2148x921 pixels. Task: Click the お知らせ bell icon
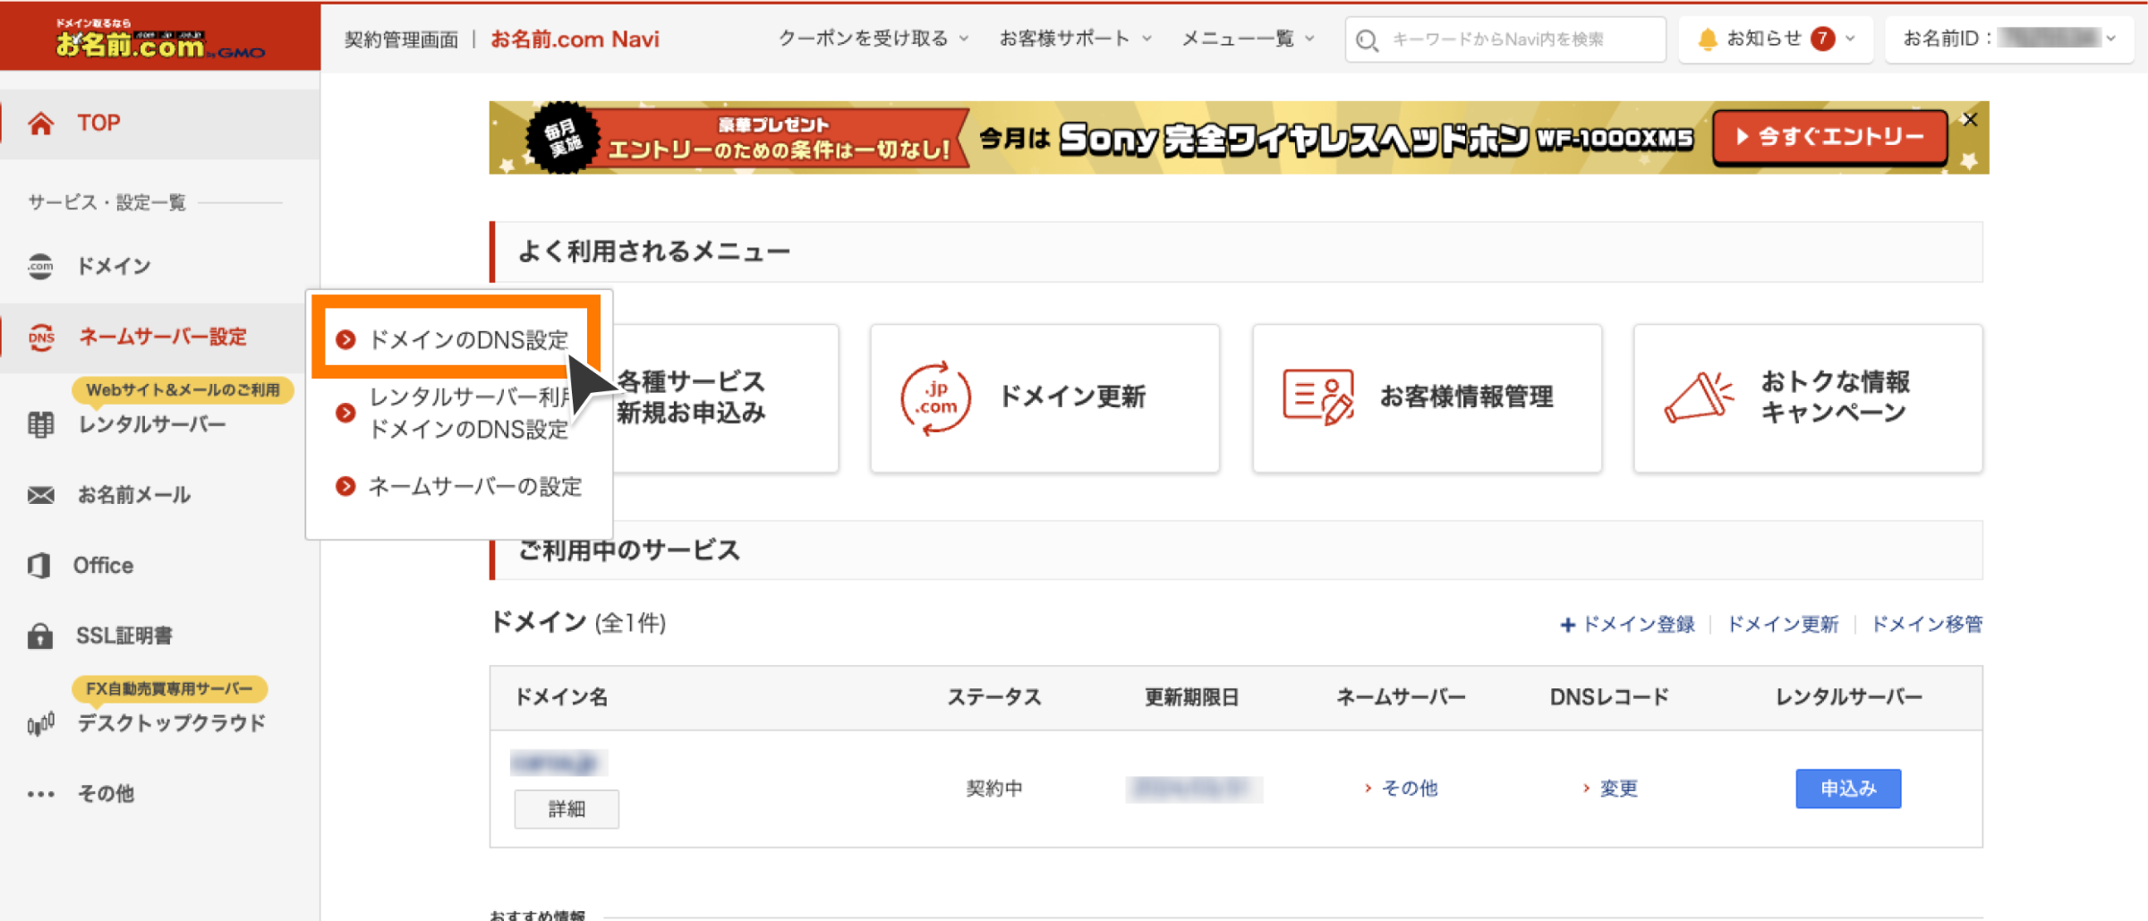pyautogui.click(x=1707, y=38)
